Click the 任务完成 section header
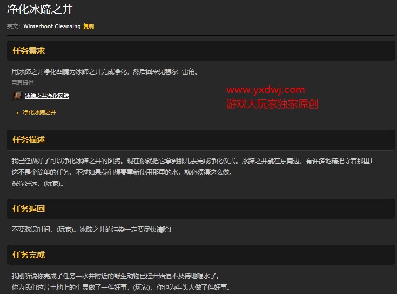Image resolution: width=397 pixels, height=294 pixels. pos(29,255)
